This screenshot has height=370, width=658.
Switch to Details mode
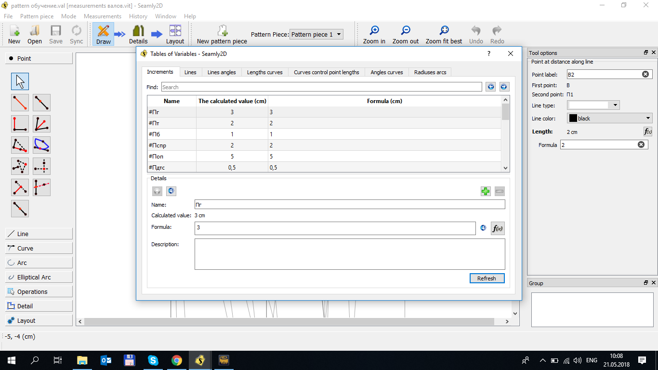click(x=138, y=35)
